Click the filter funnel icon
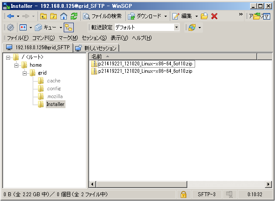Image resolution: width=275 pixels, height=201 pixels. click(267, 17)
